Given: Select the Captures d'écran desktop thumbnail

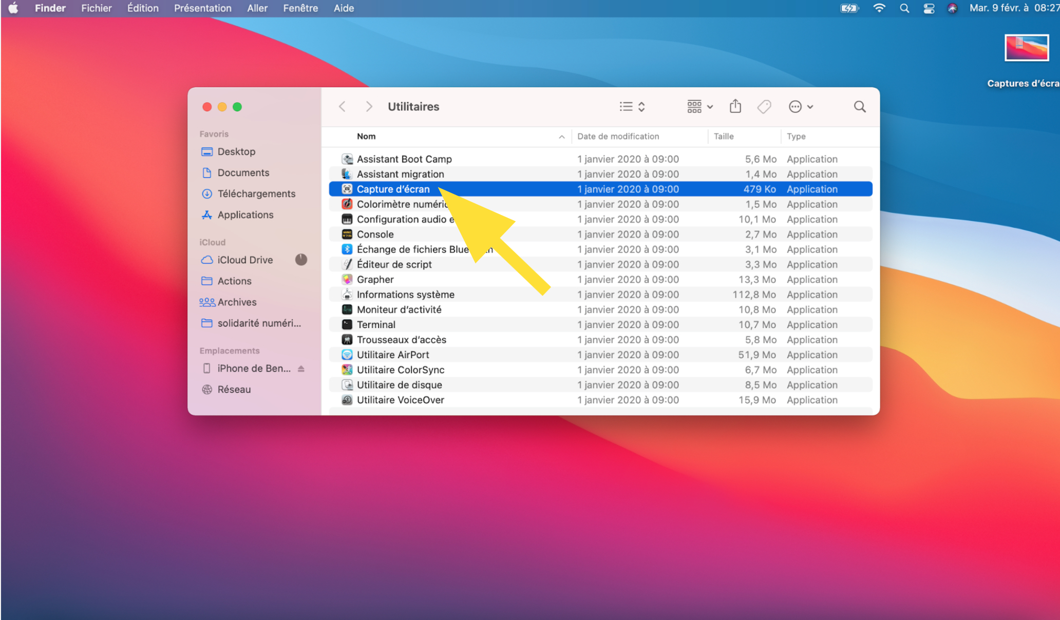Looking at the screenshot, I should pyautogui.click(x=1026, y=48).
